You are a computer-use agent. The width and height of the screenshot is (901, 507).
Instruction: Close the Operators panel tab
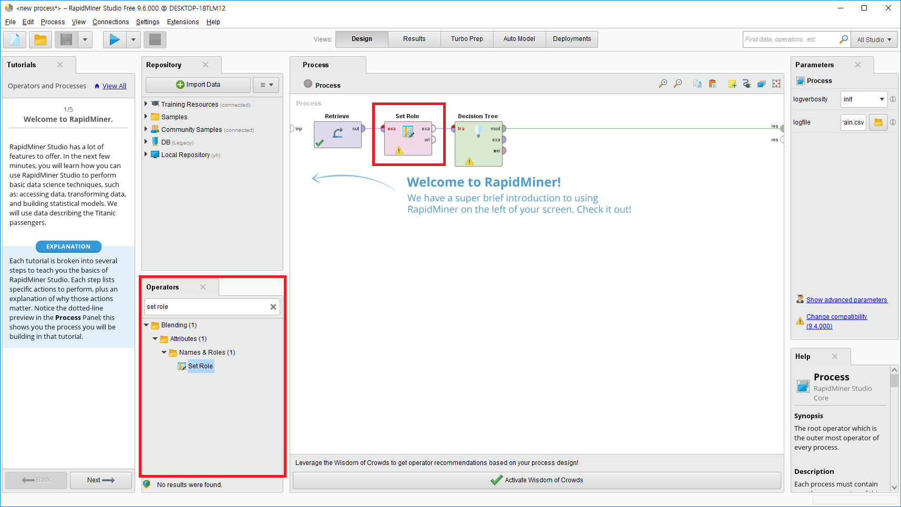203,287
